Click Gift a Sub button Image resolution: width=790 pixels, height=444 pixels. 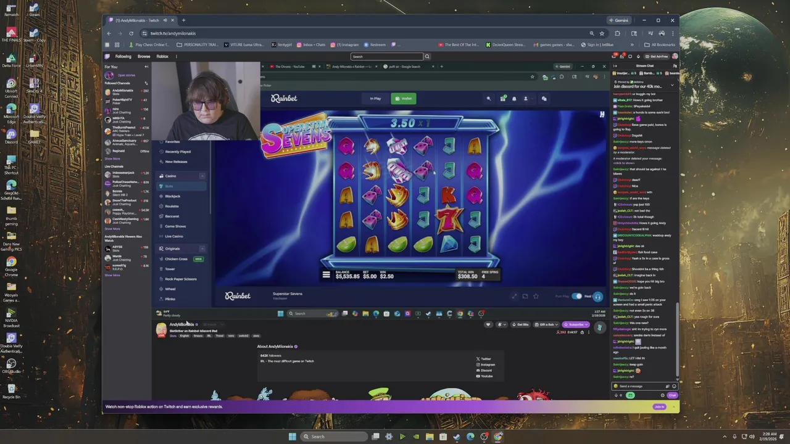pos(546,324)
